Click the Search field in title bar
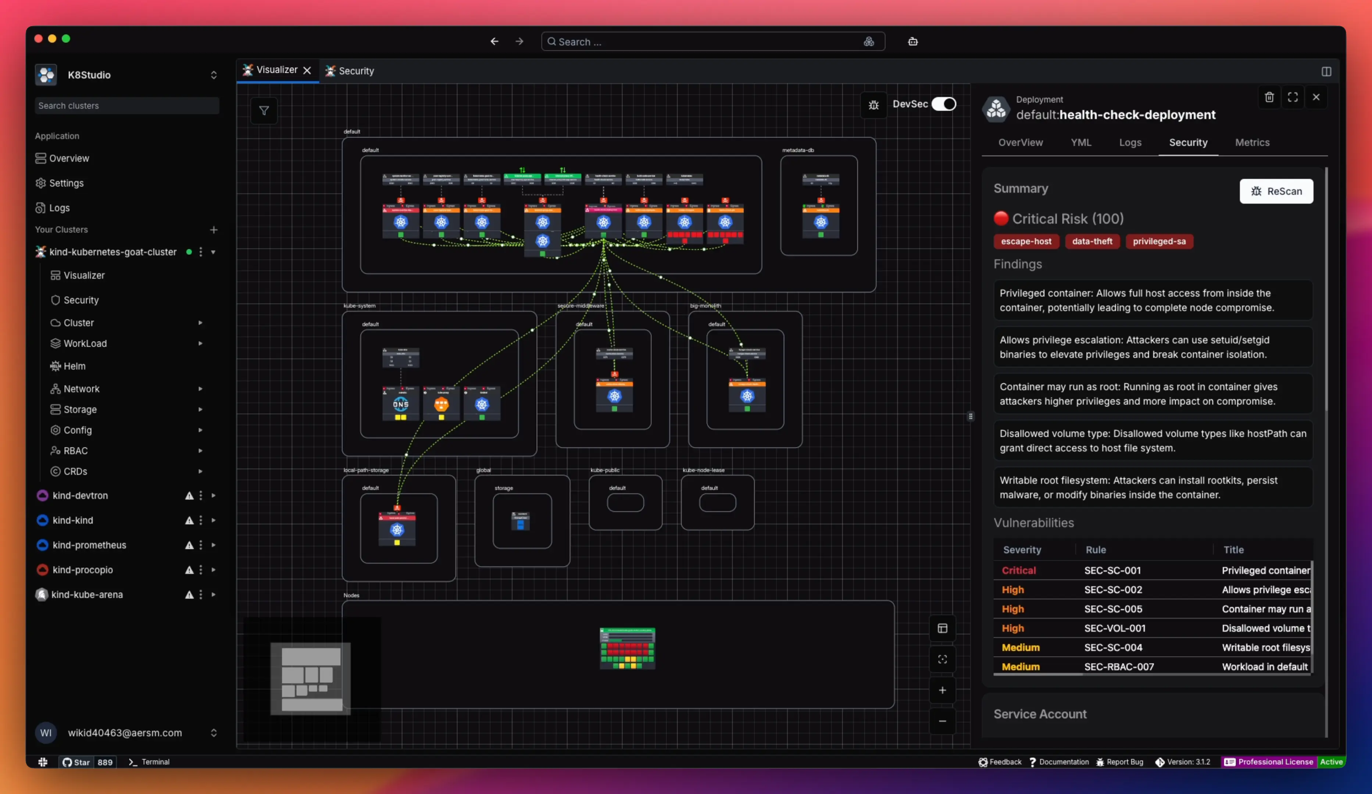 (713, 42)
